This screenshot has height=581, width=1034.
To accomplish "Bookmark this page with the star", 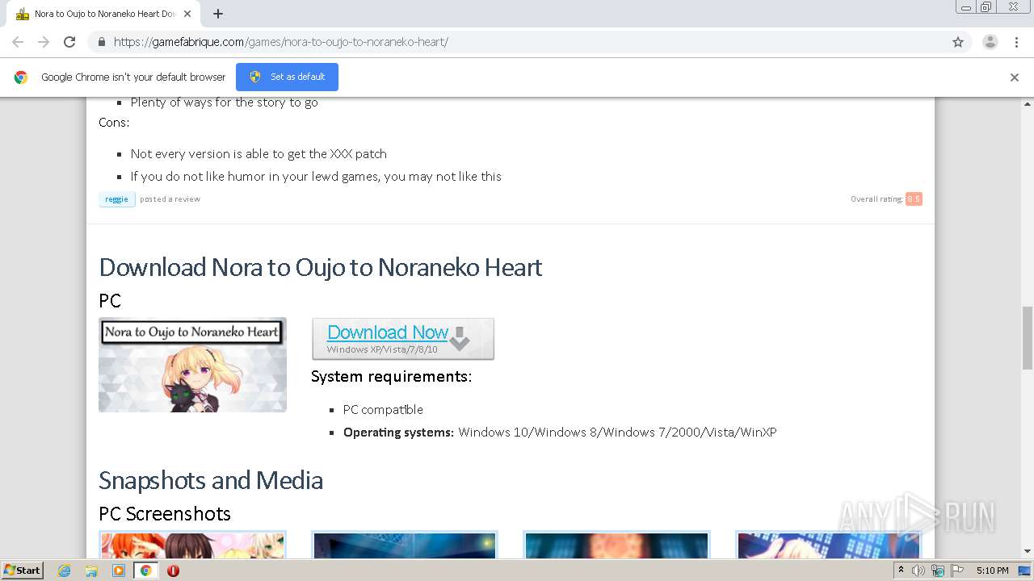I will click(x=958, y=42).
